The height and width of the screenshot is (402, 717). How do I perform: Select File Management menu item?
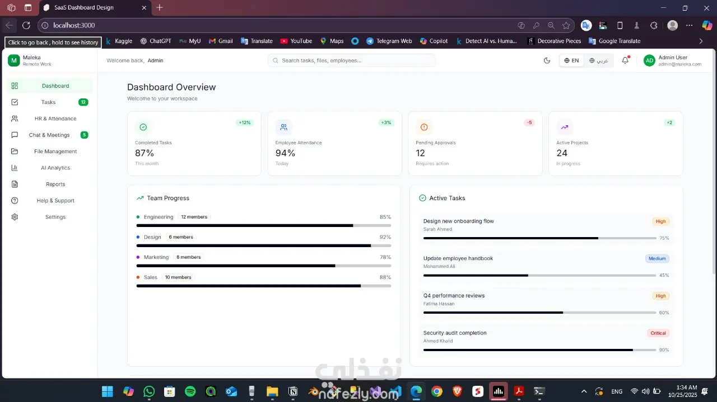pyautogui.click(x=49, y=152)
